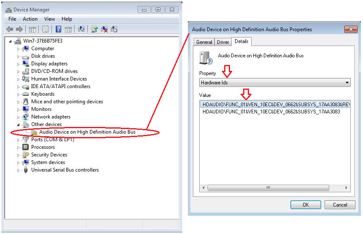Open the Hardware Ids property dropdown

coord(275,83)
